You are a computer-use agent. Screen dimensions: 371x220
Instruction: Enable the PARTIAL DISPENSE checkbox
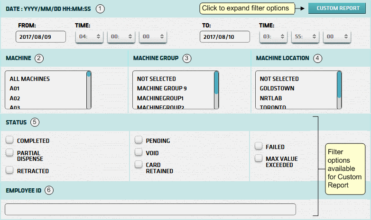(9, 152)
